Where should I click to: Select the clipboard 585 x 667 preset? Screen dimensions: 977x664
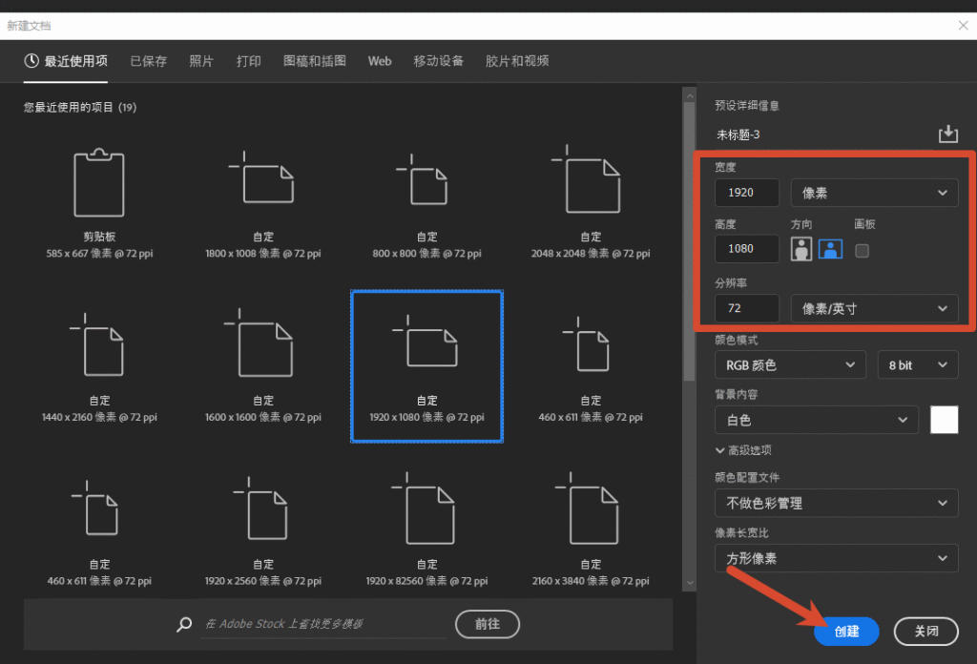pyautogui.click(x=99, y=203)
